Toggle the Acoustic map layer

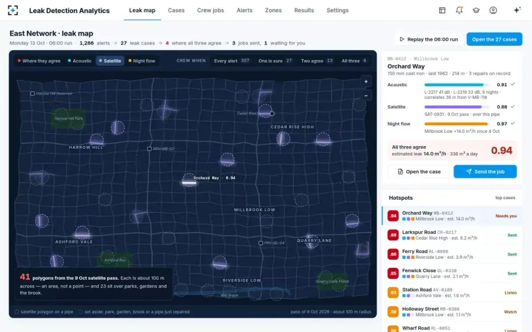(x=80, y=61)
